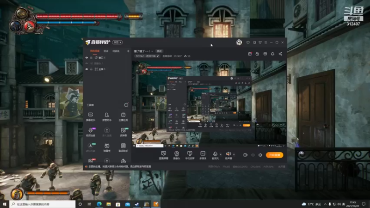Screen dimensions: 370x208
Task: Add 多媒体 multimedia source
Action: tap(203, 155)
